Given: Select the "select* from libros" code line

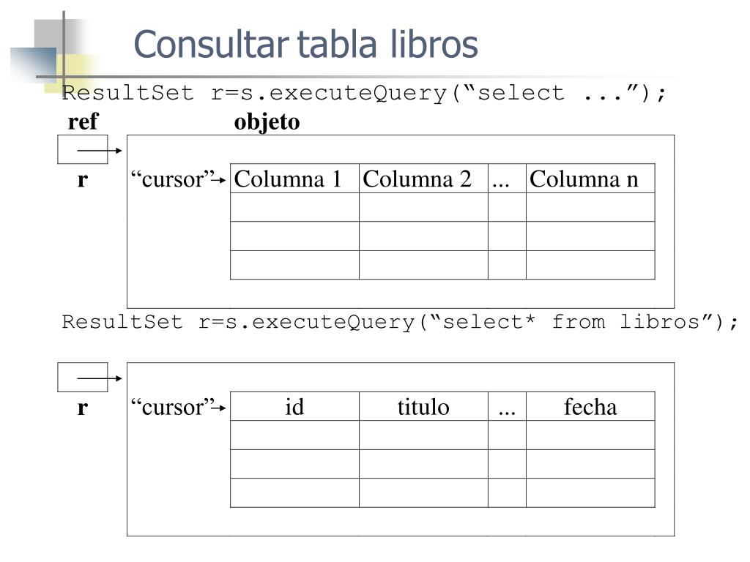Looking at the screenshot, I should tap(401, 322).
